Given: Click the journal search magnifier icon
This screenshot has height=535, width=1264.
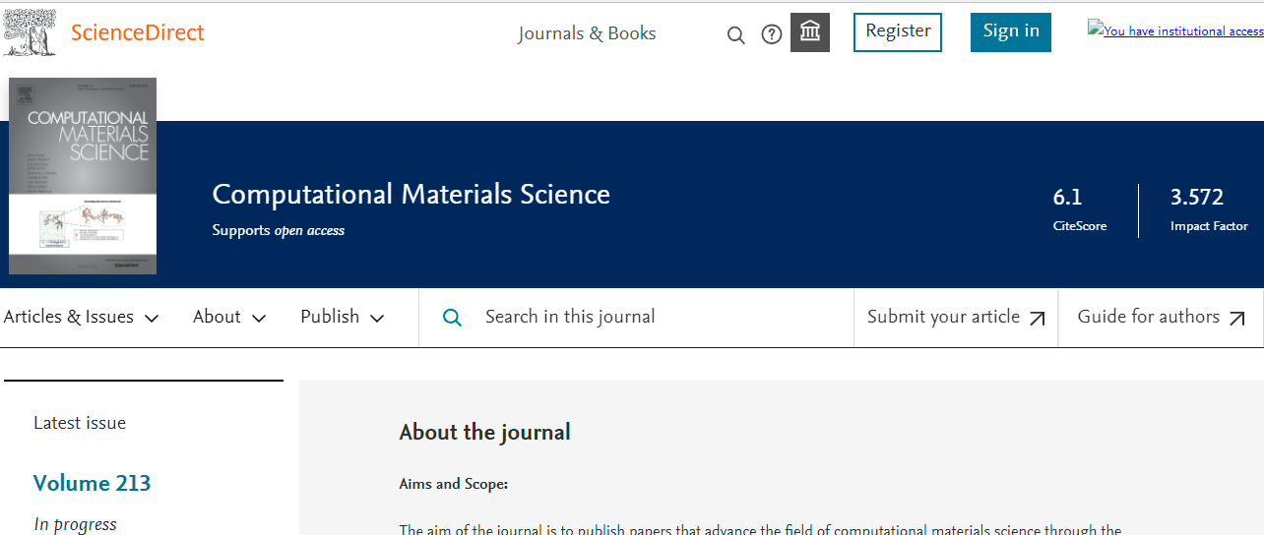Looking at the screenshot, I should click(452, 318).
